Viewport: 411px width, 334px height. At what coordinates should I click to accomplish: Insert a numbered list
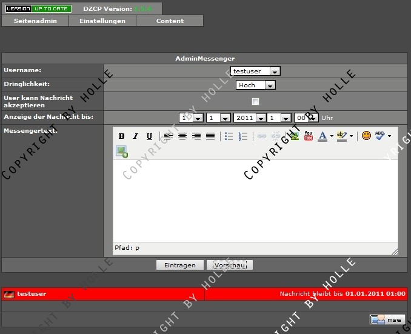[243, 136]
